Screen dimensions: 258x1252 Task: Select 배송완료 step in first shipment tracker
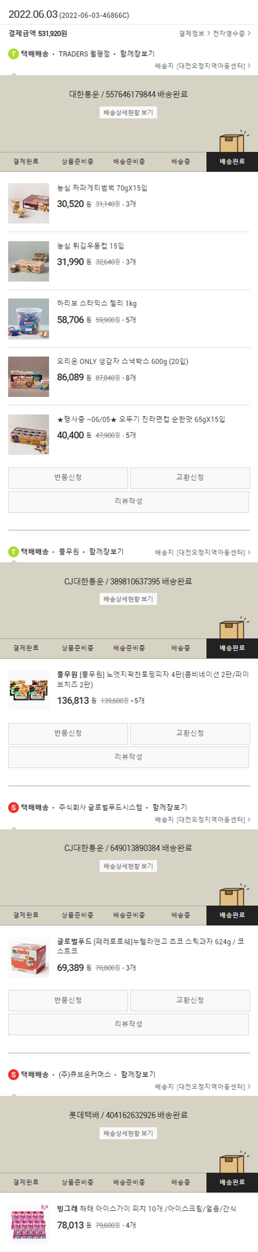[232, 161]
